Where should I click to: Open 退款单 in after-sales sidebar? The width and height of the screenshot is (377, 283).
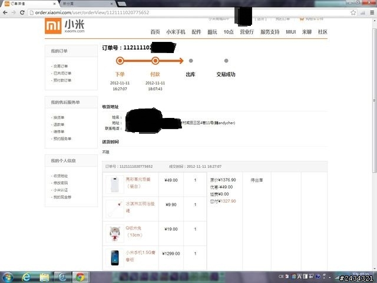pyautogui.click(x=59, y=124)
